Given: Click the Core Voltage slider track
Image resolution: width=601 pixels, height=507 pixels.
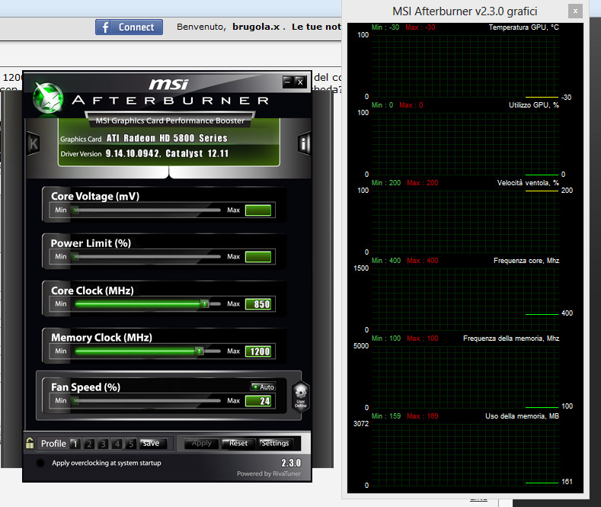Looking at the screenshot, I should pyautogui.click(x=148, y=210).
